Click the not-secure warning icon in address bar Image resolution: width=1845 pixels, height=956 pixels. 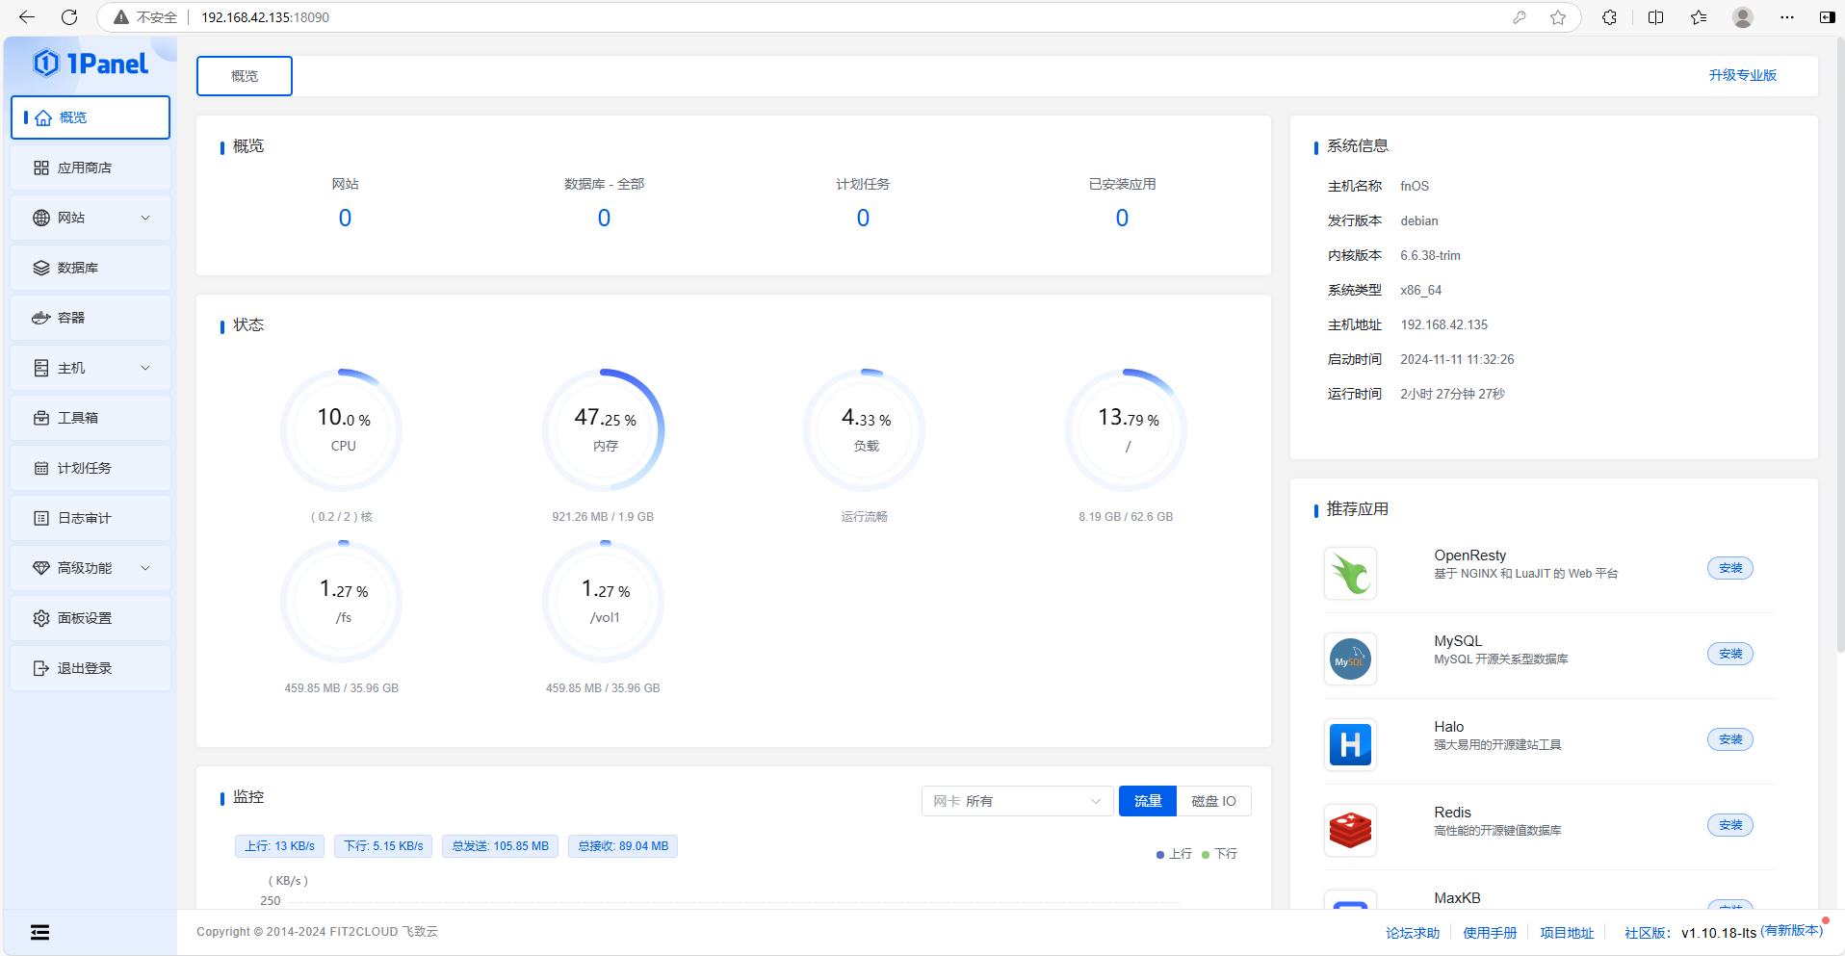point(121,17)
